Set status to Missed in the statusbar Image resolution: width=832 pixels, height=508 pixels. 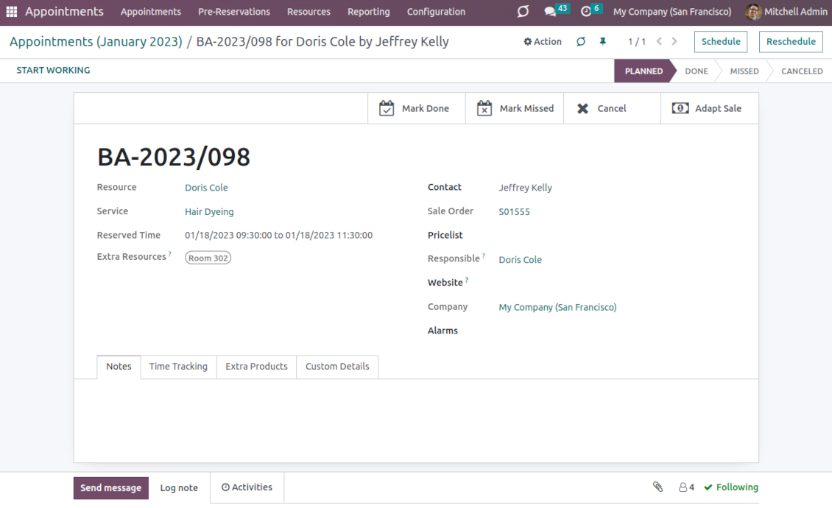tap(744, 71)
